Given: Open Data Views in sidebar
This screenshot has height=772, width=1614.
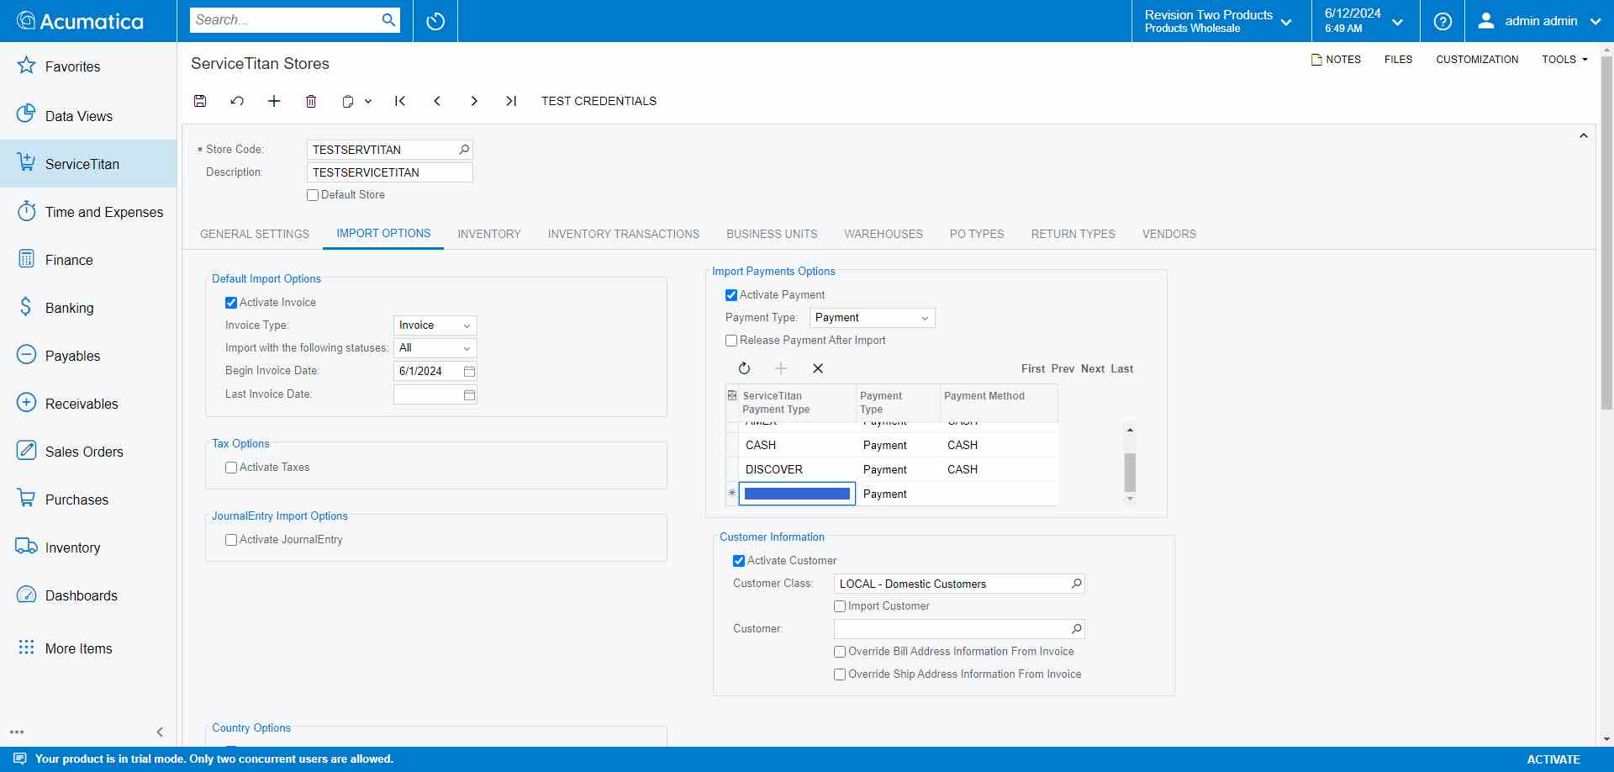Looking at the screenshot, I should click(x=88, y=116).
